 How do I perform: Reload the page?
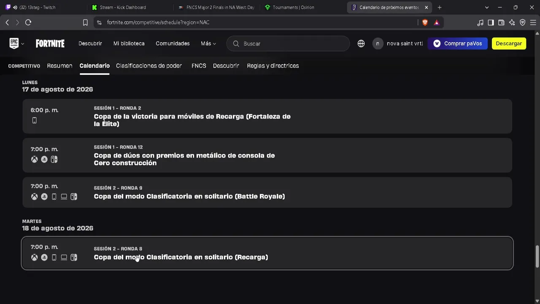pos(28,22)
